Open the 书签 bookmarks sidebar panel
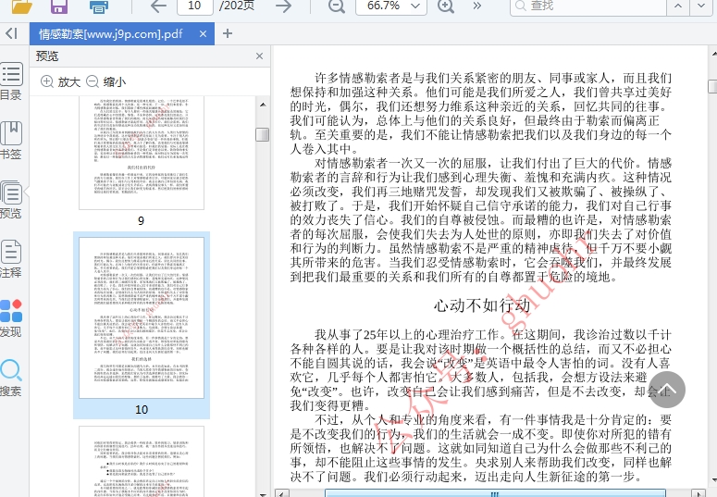The image size is (717, 497). click(11, 141)
